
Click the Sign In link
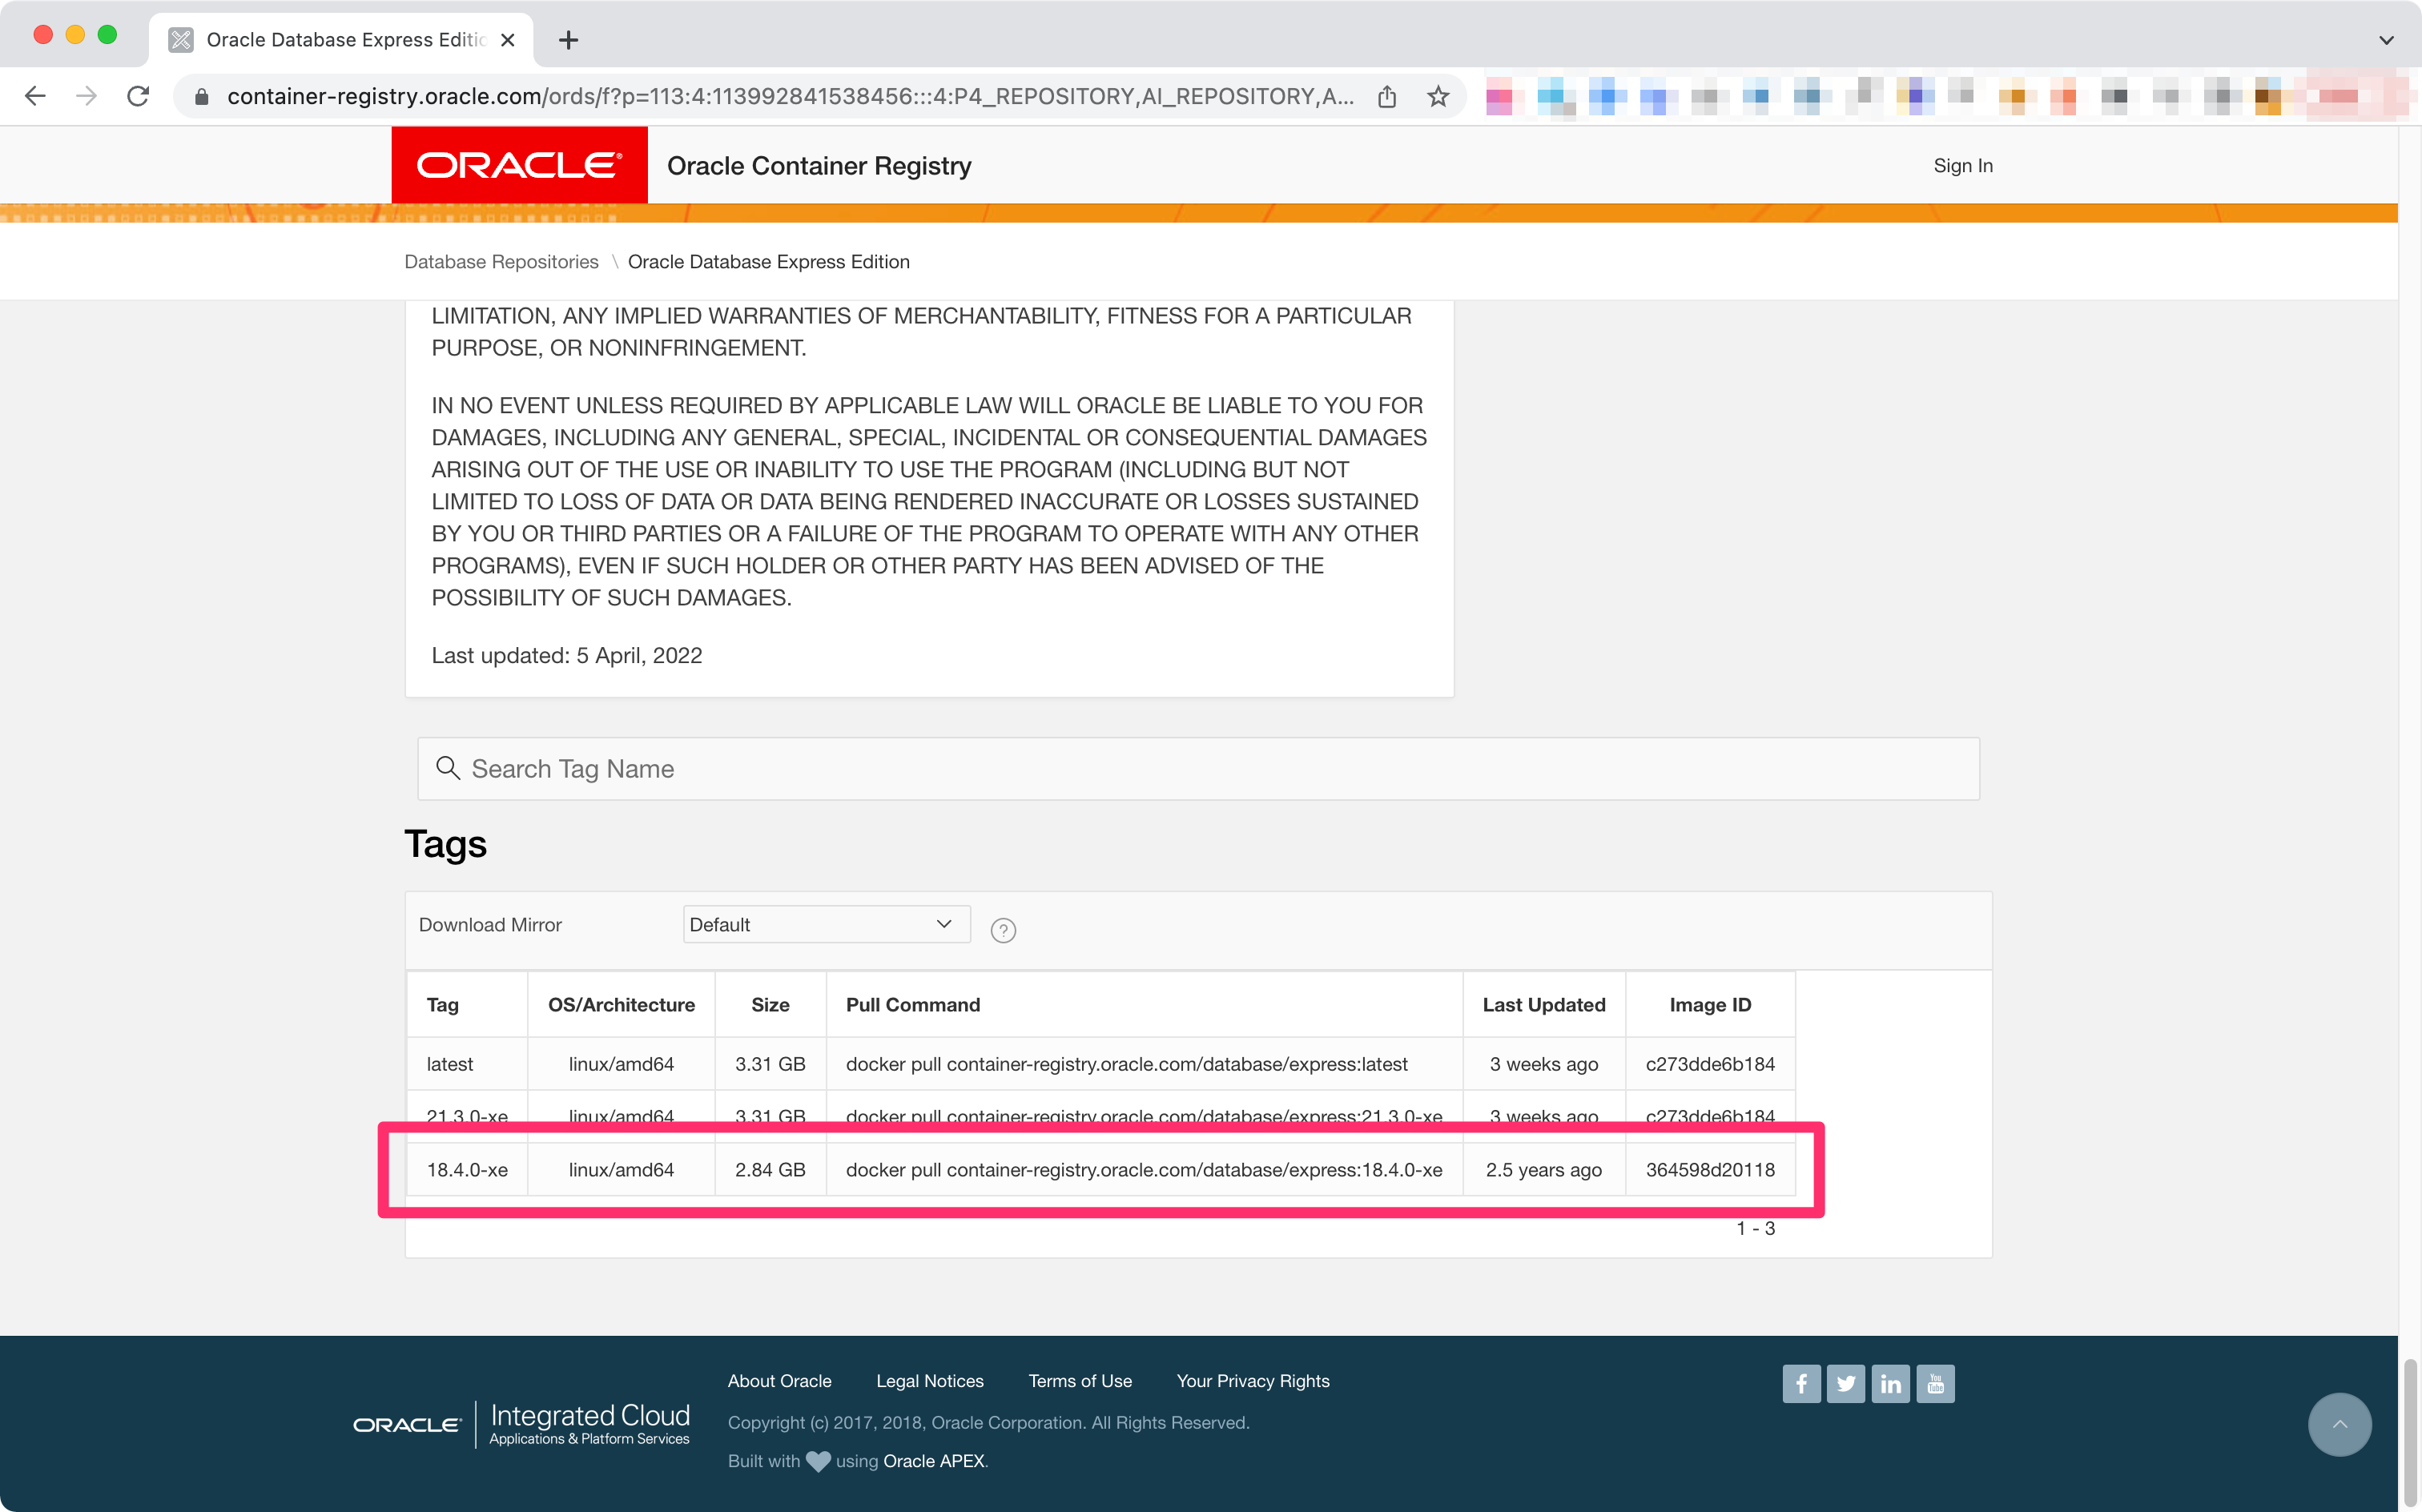click(x=1962, y=166)
